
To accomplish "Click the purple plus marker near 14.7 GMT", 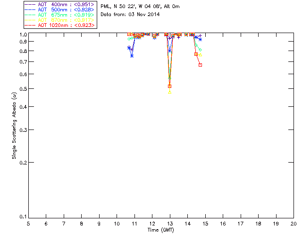I will click(x=200, y=36).
